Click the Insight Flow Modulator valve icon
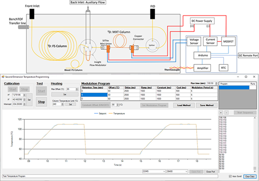 click(88, 47)
